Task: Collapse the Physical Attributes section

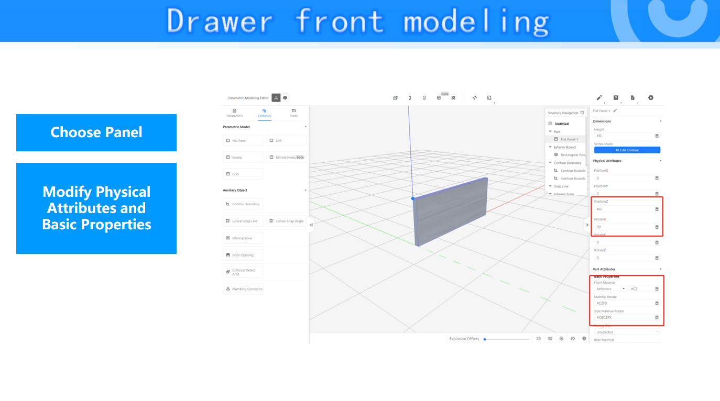Action: (x=660, y=161)
